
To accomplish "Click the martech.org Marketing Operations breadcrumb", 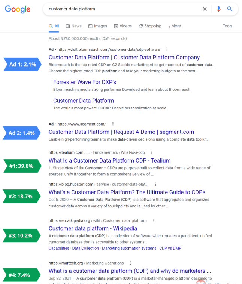I will coord(86,263).
